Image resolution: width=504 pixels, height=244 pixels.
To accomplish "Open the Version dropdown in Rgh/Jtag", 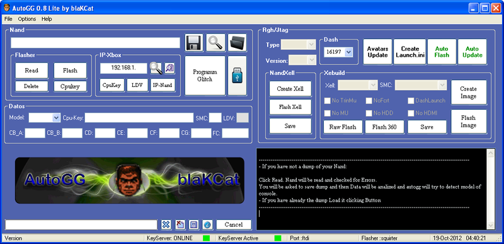I will tap(302, 60).
